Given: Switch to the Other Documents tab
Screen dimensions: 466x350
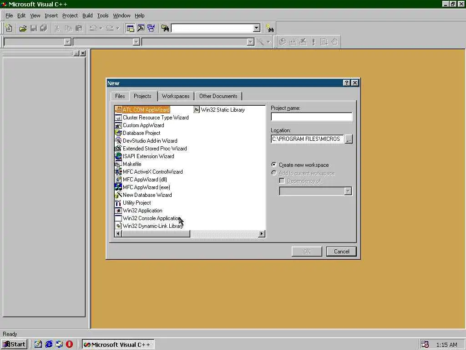Looking at the screenshot, I should [218, 96].
